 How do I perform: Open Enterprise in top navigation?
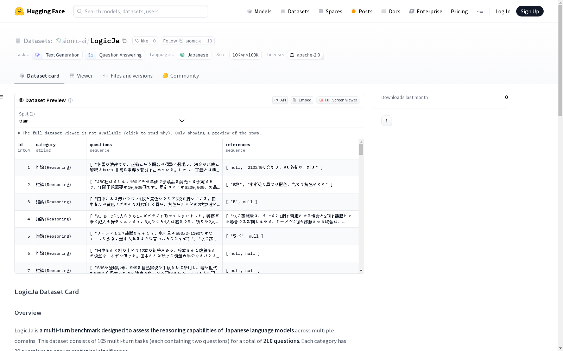[425, 11]
